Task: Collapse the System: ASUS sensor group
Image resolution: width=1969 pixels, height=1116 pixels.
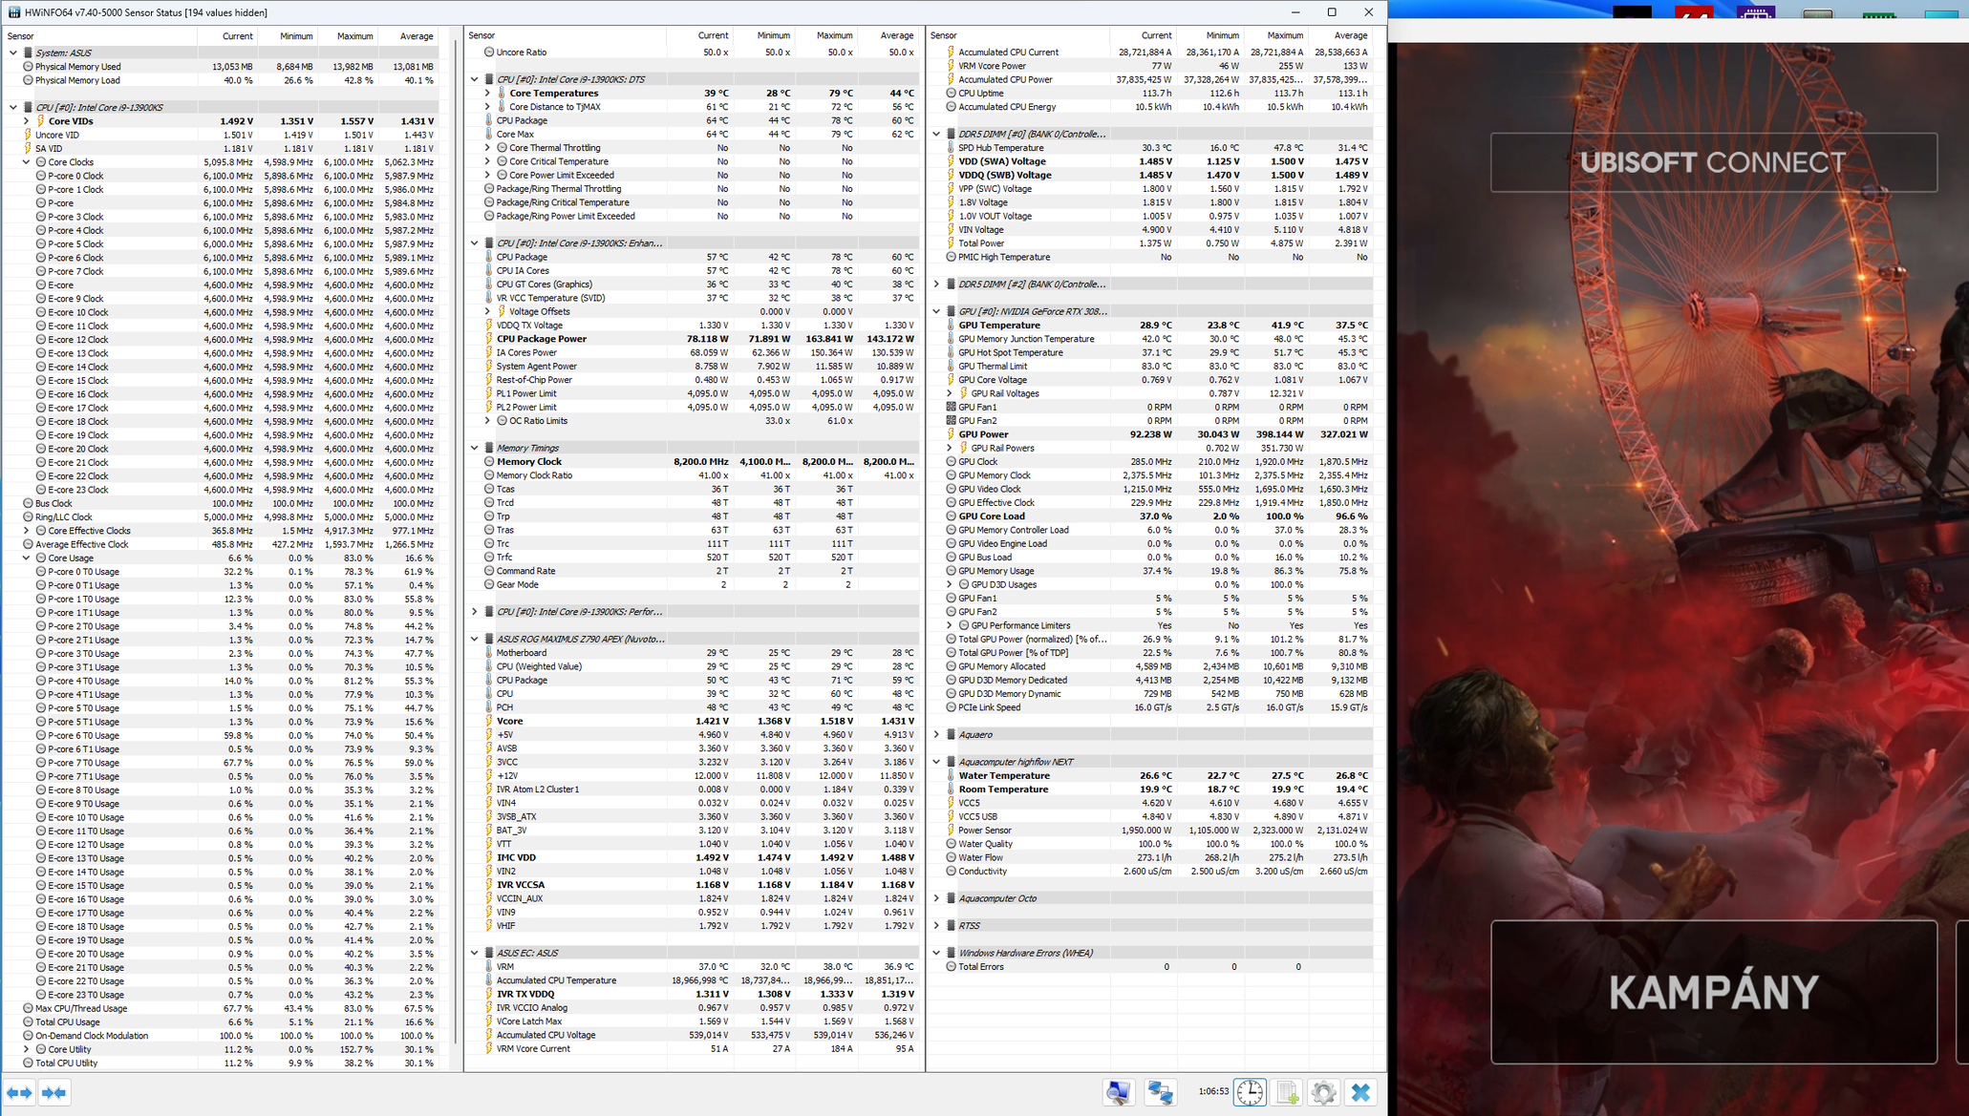Action: coord(13,53)
